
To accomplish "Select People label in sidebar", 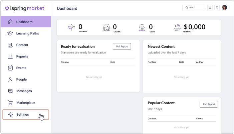I will point(21,80).
